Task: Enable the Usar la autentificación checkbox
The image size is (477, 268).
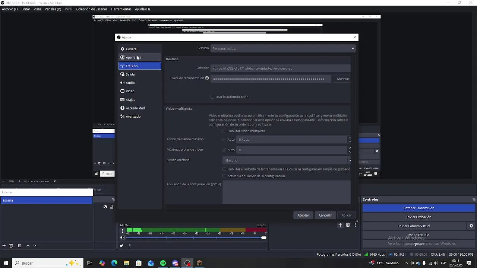Action: coord(212,97)
